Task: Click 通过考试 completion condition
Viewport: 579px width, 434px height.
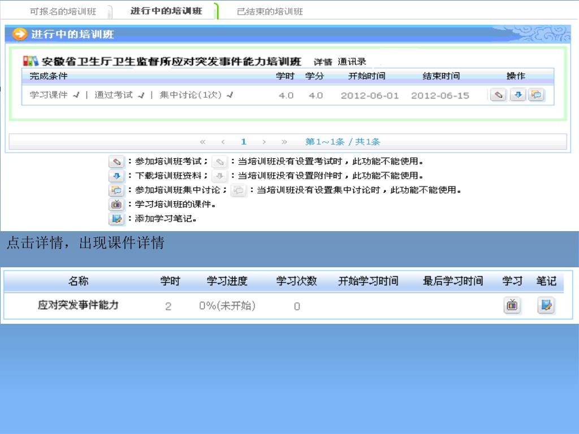Action: [x=113, y=95]
